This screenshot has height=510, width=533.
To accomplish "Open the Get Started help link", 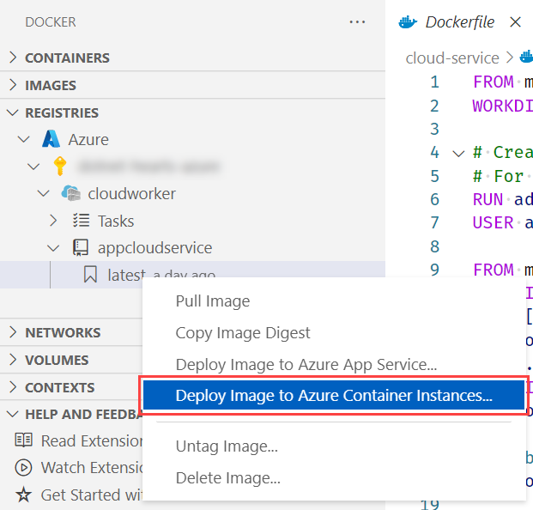I will 92,495.
